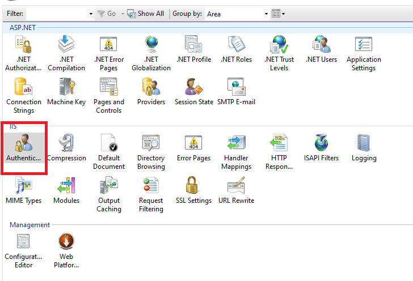
Task: Launch the Web Platform Installer
Action: 66,251
